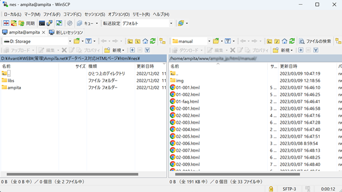This screenshot has width=342, height=192.
Task: Expand local filter dropdown arrow
Action: (x=95, y=41)
